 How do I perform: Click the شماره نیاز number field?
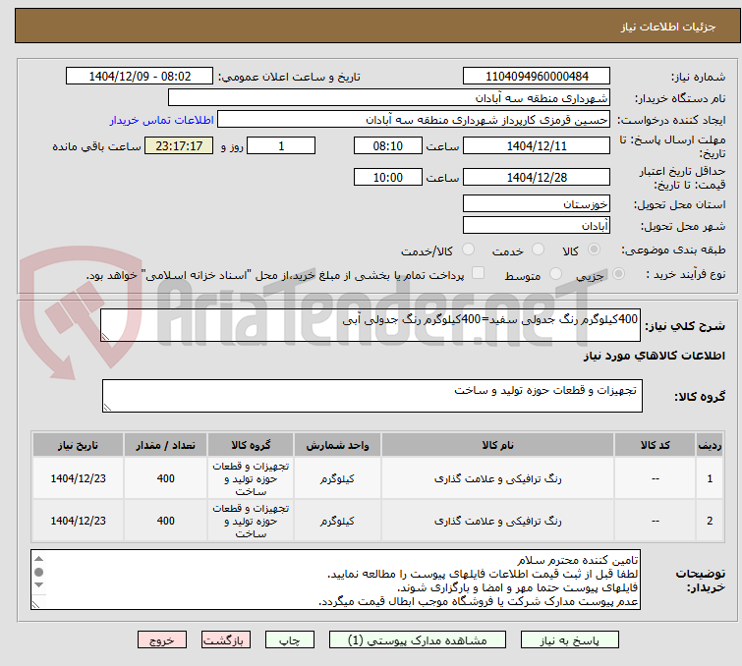[x=537, y=77]
